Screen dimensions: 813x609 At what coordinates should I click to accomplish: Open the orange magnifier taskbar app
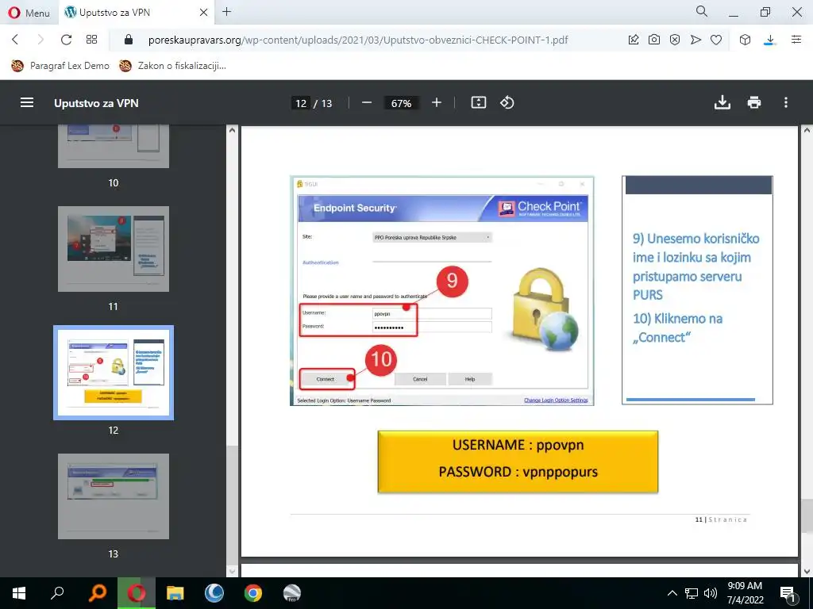coord(97,593)
